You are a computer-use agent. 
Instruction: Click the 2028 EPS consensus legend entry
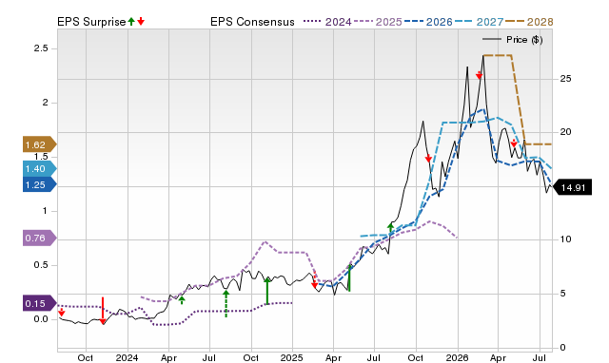[x=529, y=22]
